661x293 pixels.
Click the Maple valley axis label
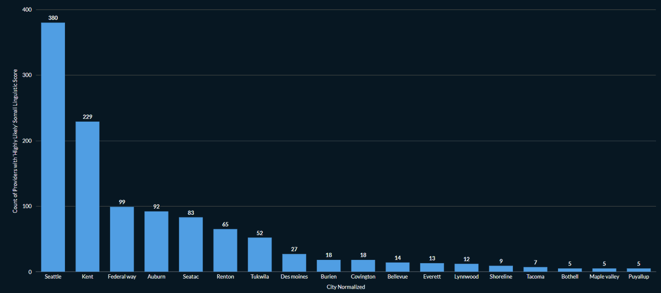coord(604,277)
